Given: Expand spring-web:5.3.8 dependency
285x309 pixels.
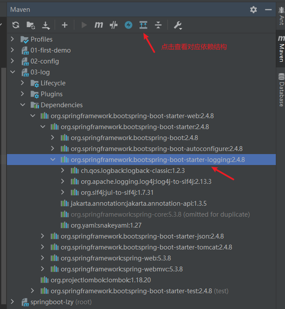Looking at the screenshot, I should (42, 258).
